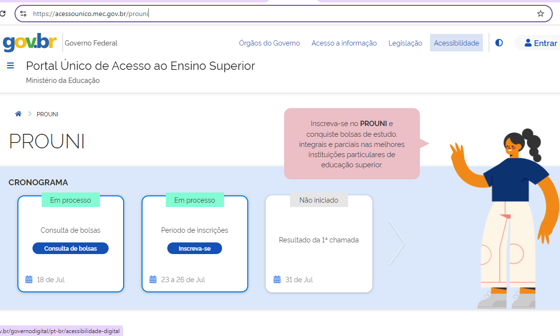The height and width of the screenshot is (336, 560).
Task: Click the pink Inscreva-se no PROUNI speech bubble
Action: (352, 144)
